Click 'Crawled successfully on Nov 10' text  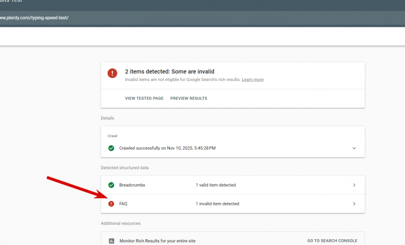click(x=167, y=148)
